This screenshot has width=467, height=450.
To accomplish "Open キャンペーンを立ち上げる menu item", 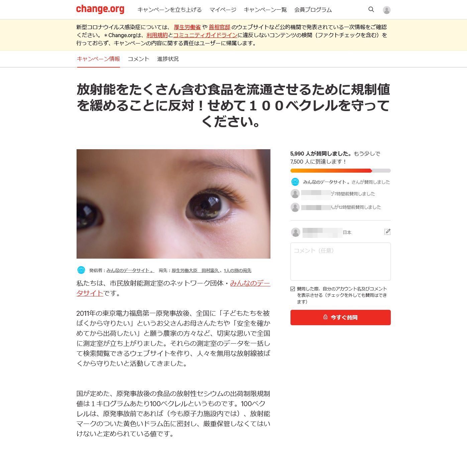I will click(x=169, y=10).
